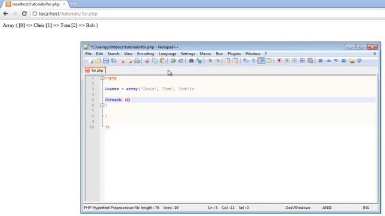Viewport: 385px width, 216px height.
Task: Open the Edit menu
Action: pos(99,53)
